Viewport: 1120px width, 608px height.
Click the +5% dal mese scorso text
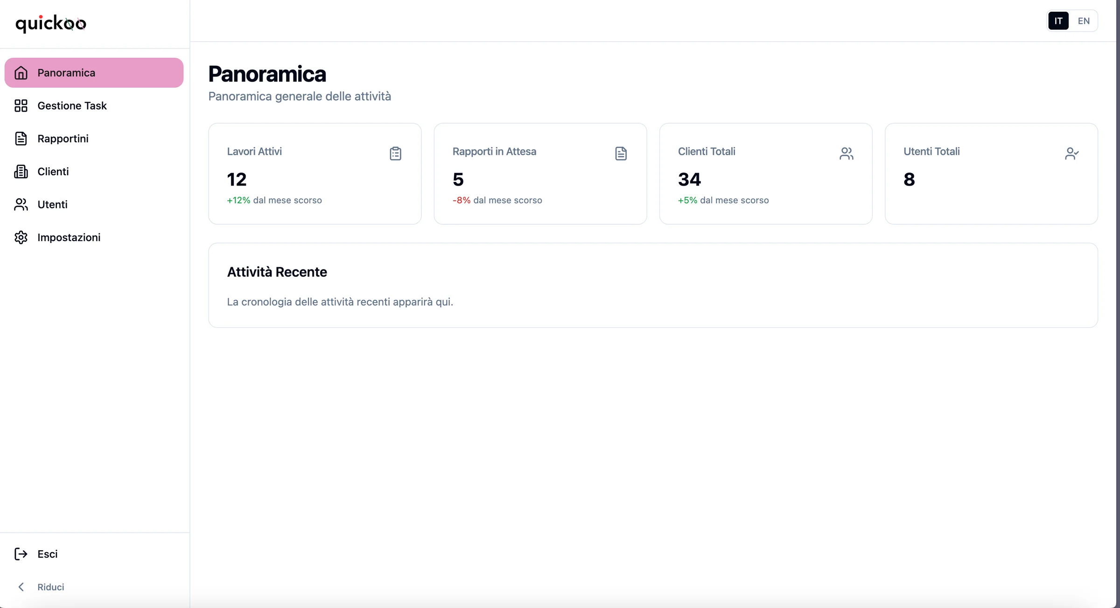coord(723,200)
